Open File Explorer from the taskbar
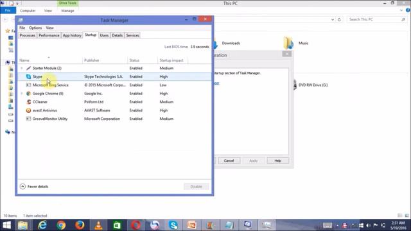Viewport: 411px width, 231px height. 23,225
